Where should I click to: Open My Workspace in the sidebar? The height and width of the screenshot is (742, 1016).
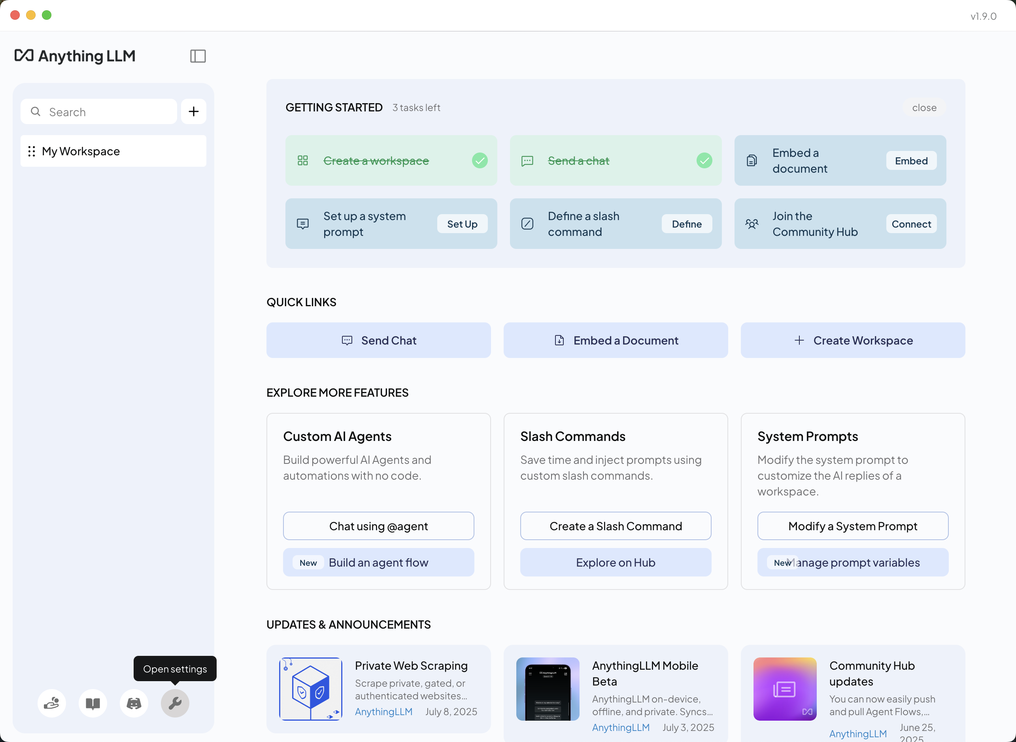[113, 151]
